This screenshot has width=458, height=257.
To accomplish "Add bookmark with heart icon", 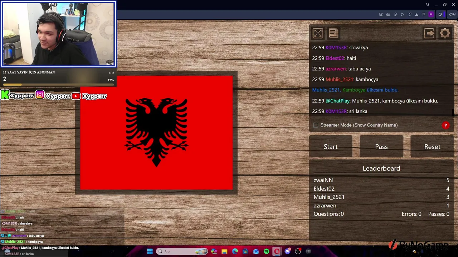I will click(410, 14).
